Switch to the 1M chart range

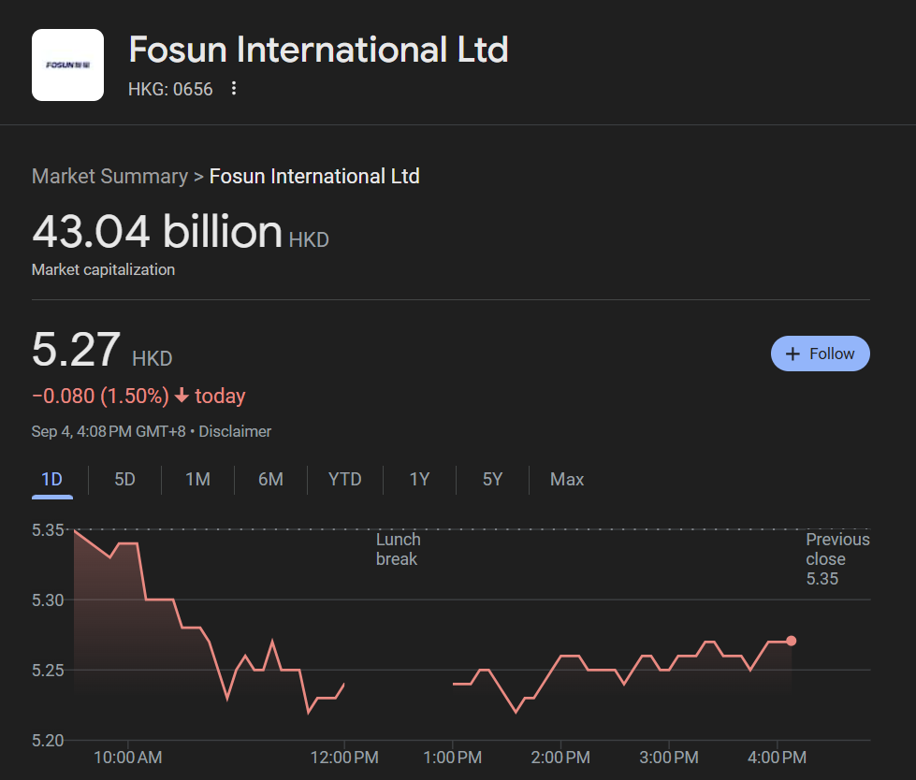click(x=197, y=480)
